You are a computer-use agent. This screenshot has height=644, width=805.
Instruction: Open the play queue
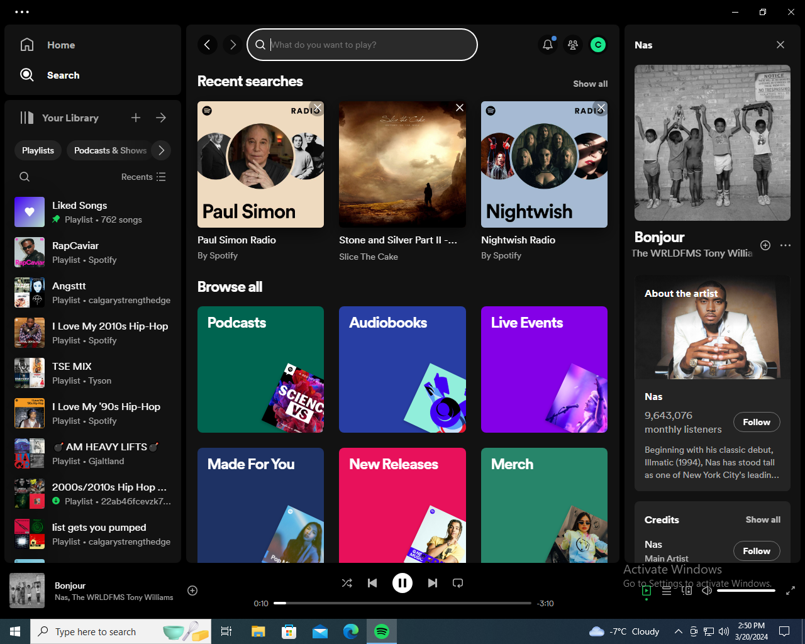click(x=667, y=591)
